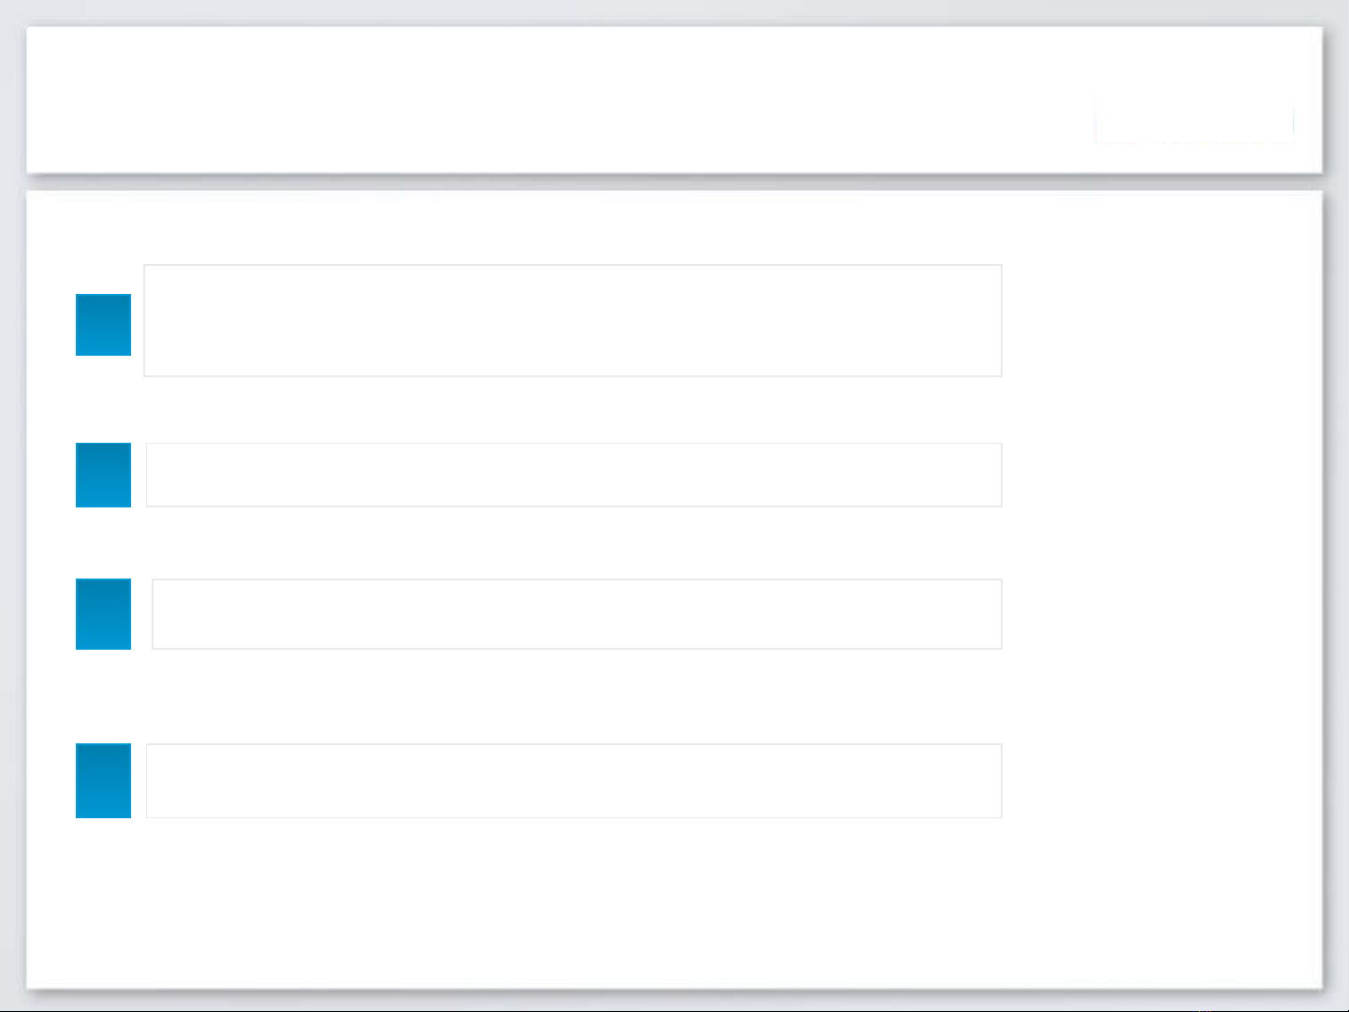Click the gray strip between the two panels
Viewport: 1349px width, 1012px height.
point(674,183)
